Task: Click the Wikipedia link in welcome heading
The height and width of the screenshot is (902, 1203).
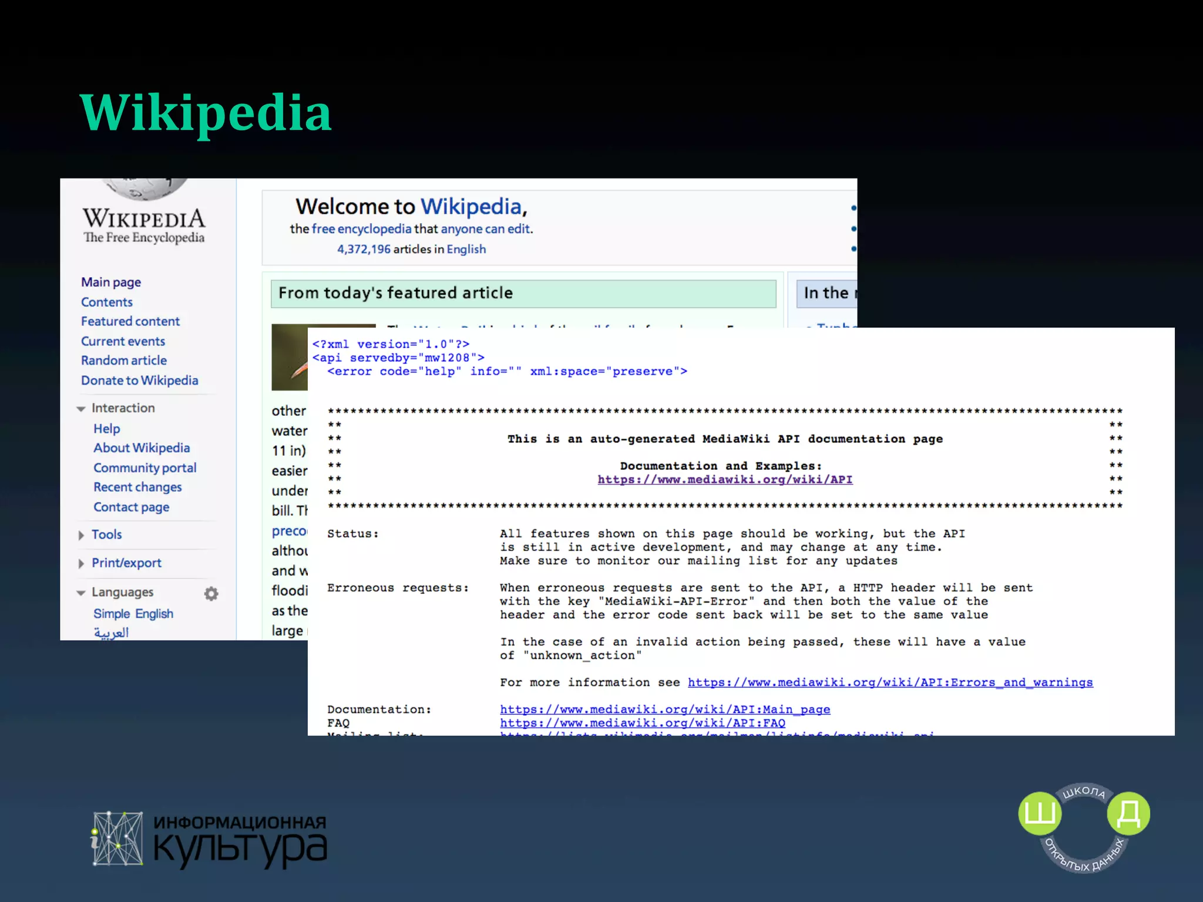Action: [471, 207]
